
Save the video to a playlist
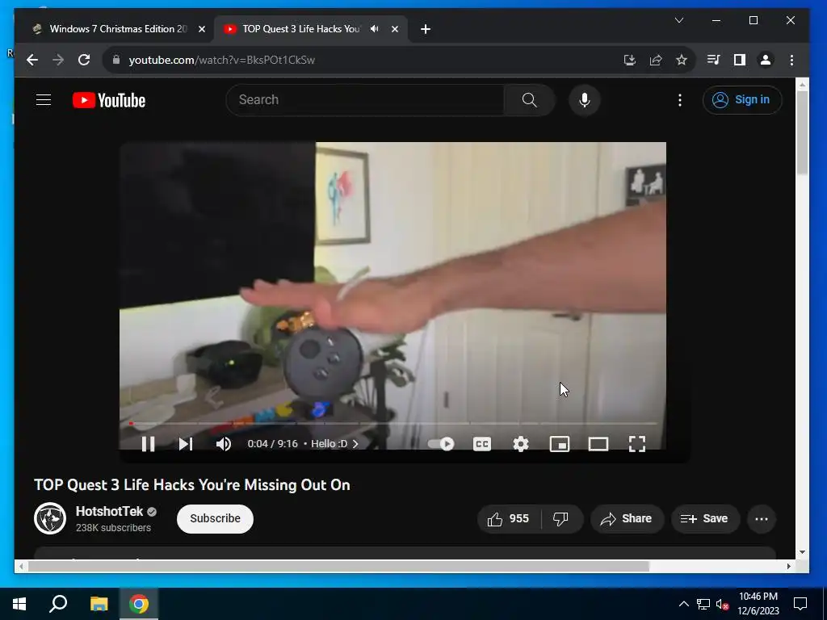coord(704,519)
